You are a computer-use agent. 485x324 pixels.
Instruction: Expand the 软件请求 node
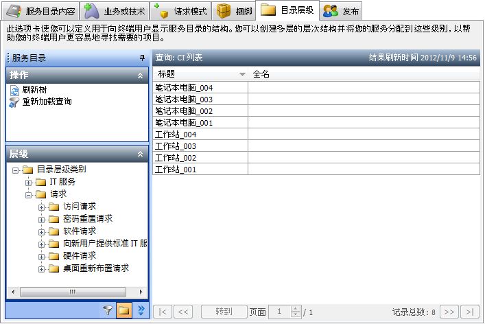click(x=41, y=232)
